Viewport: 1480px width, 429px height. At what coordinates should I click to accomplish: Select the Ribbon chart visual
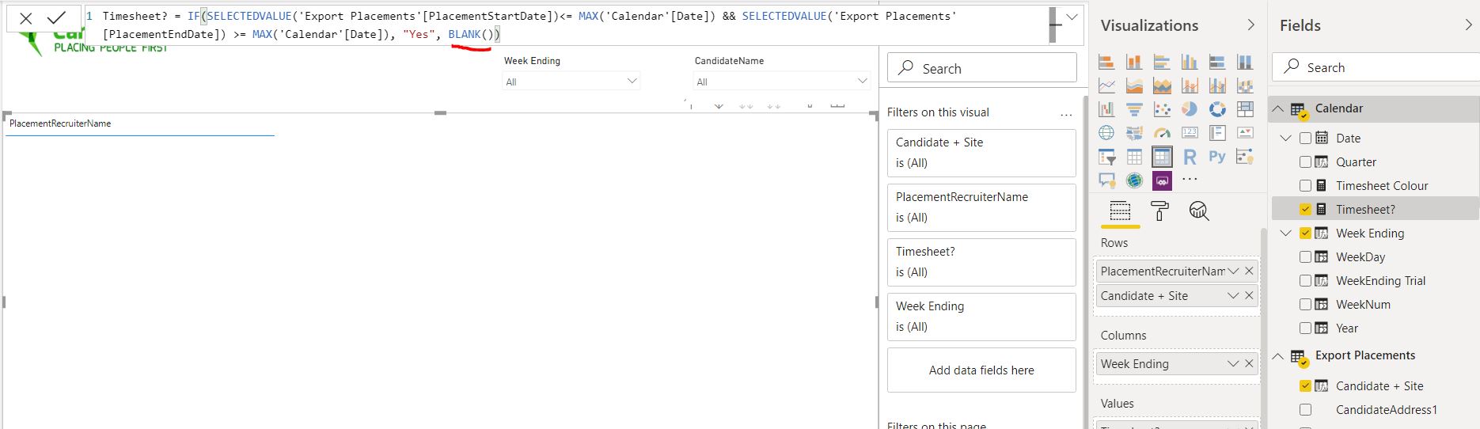[1245, 85]
